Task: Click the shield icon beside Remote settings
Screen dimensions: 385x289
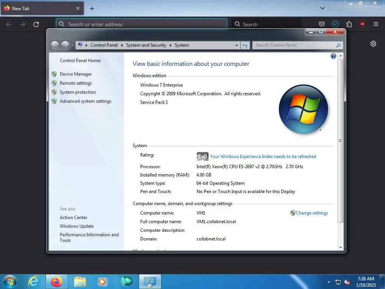Action: (54, 83)
